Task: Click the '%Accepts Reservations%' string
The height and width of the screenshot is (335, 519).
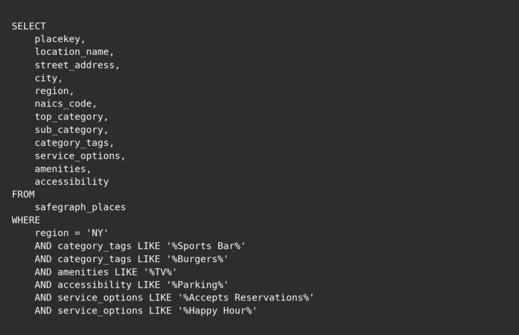Action: pos(246,298)
